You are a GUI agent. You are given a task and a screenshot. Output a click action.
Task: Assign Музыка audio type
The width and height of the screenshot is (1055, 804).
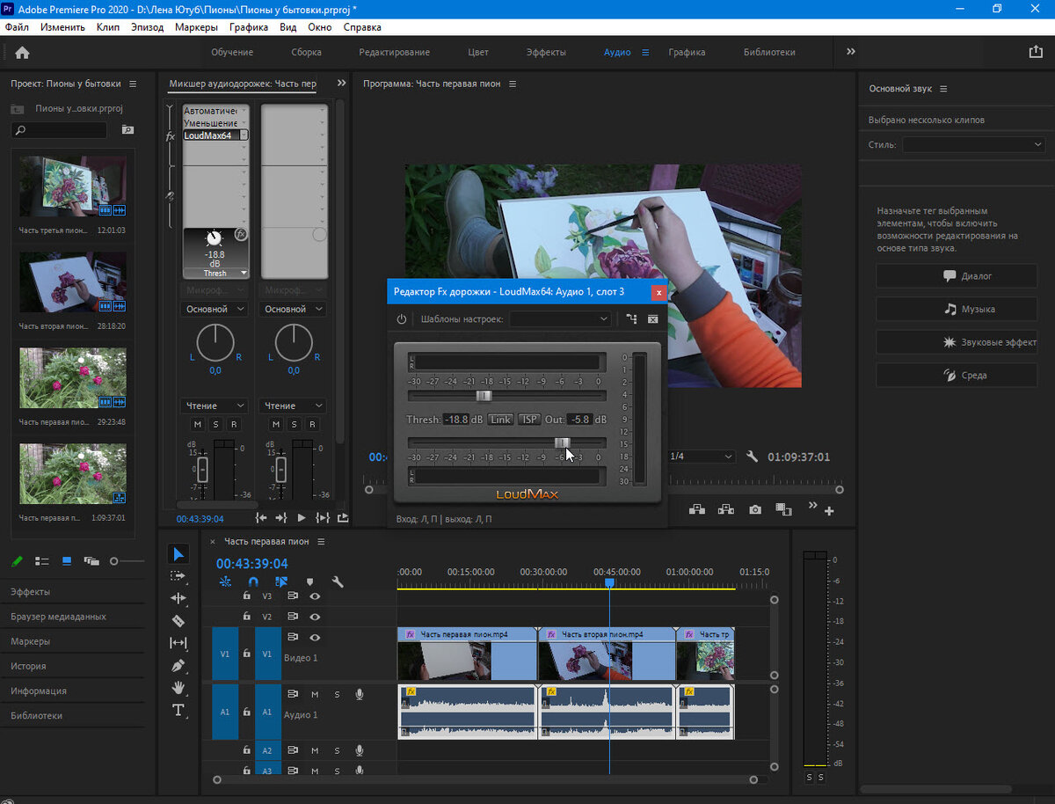957,309
